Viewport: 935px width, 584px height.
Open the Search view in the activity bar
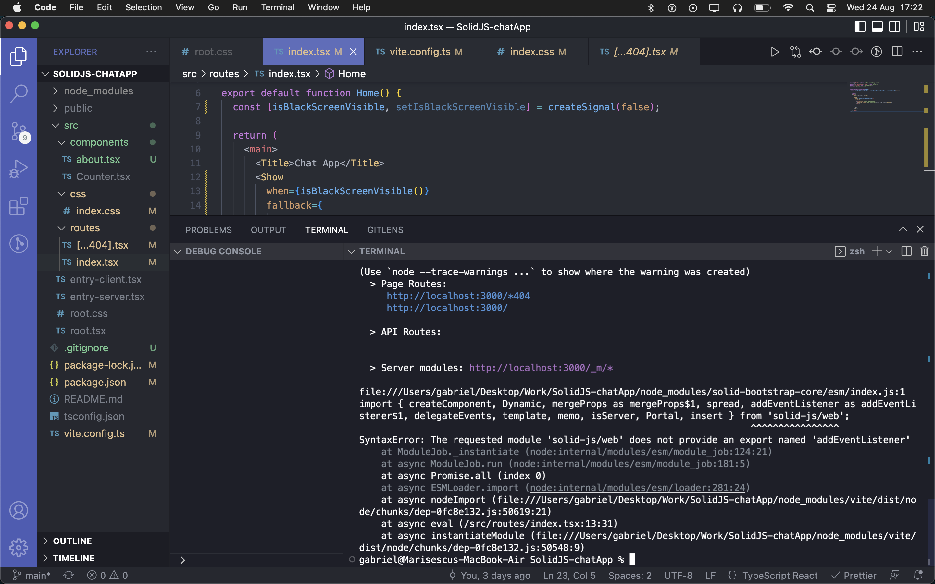coord(18,93)
